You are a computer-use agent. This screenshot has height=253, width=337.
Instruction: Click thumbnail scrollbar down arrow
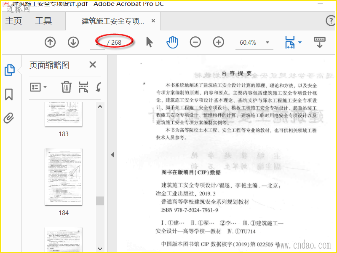pos(100,249)
